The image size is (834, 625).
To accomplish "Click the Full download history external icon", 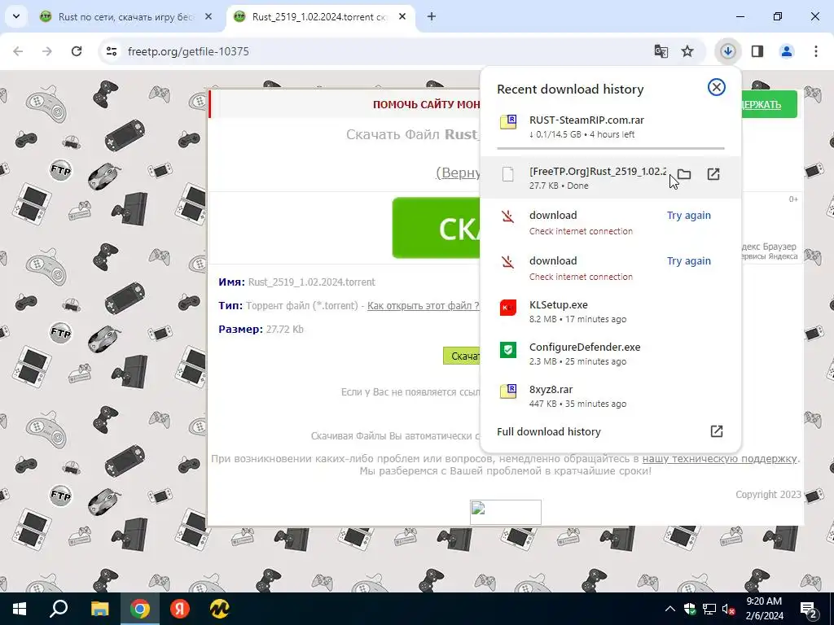I will click(x=717, y=431).
